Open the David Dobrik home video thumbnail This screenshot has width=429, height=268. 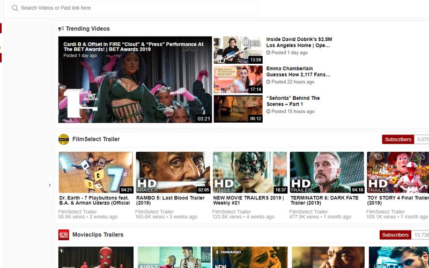pos(238,50)
